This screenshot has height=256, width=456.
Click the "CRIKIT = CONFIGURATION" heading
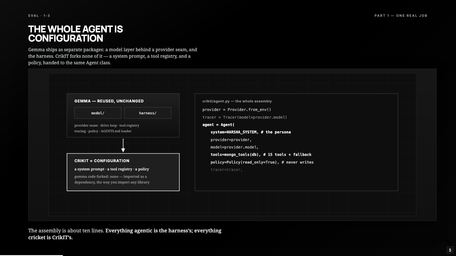point(102,161)
